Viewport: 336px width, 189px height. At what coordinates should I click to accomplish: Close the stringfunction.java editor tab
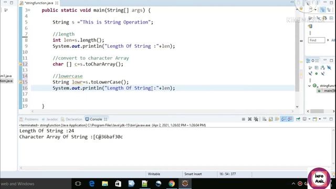57,3
